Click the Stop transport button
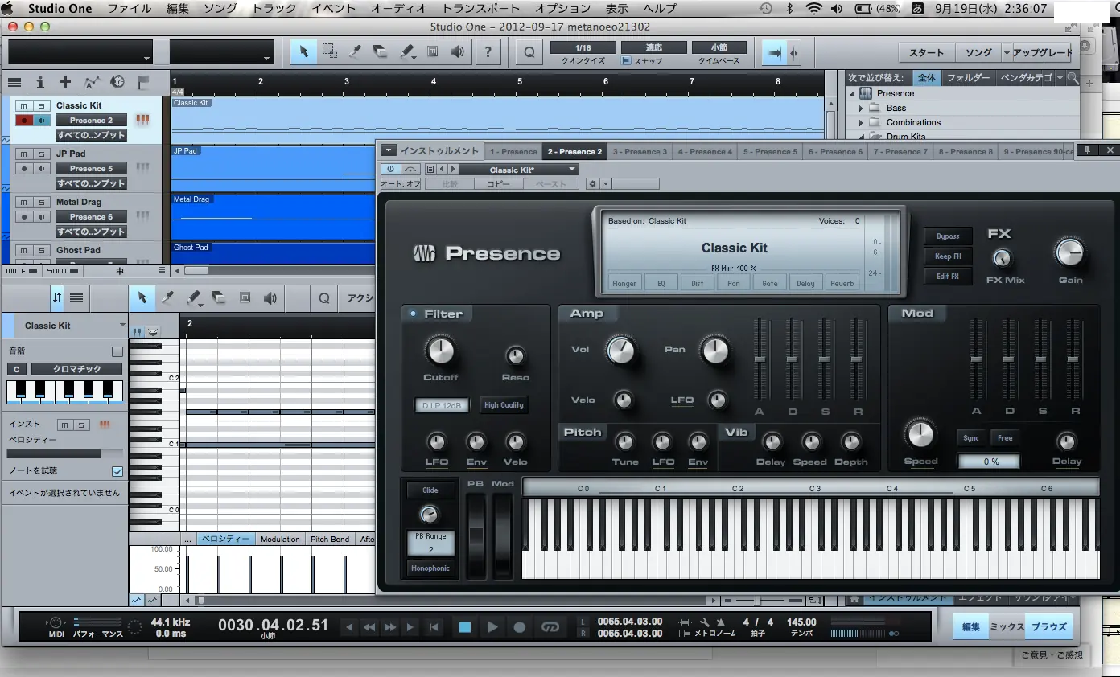 point(464,627)
